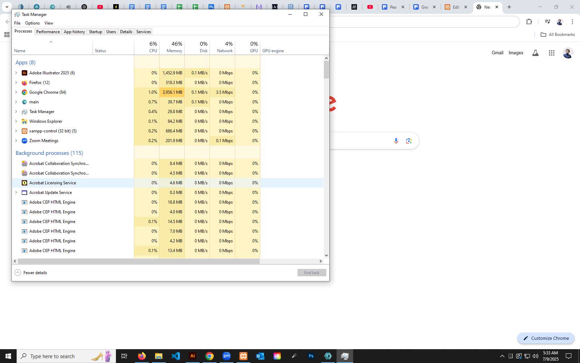The image size is (580, 363).
Task: Open Search Labs flask icon
Action: pos(535,53)
